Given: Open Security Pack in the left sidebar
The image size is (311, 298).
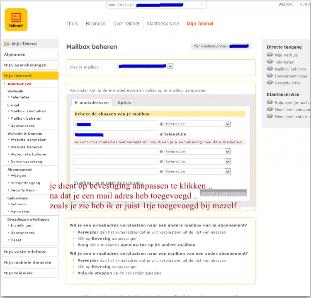Looking at the screenshot, I should click(22, 190).
